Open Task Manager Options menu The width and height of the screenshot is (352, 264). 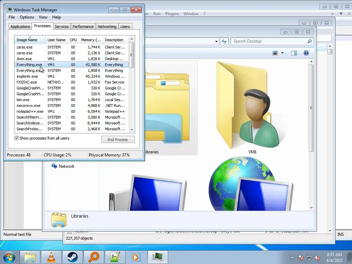[x=27, y=17]
